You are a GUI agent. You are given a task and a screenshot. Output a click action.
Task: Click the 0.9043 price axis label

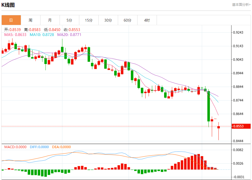238,60
